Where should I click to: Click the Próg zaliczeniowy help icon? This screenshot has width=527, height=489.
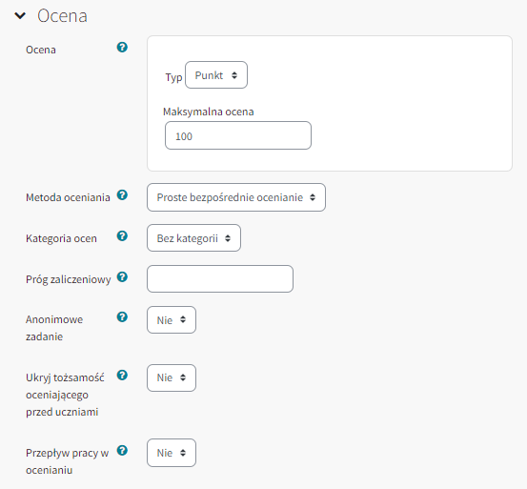[122, 277]
